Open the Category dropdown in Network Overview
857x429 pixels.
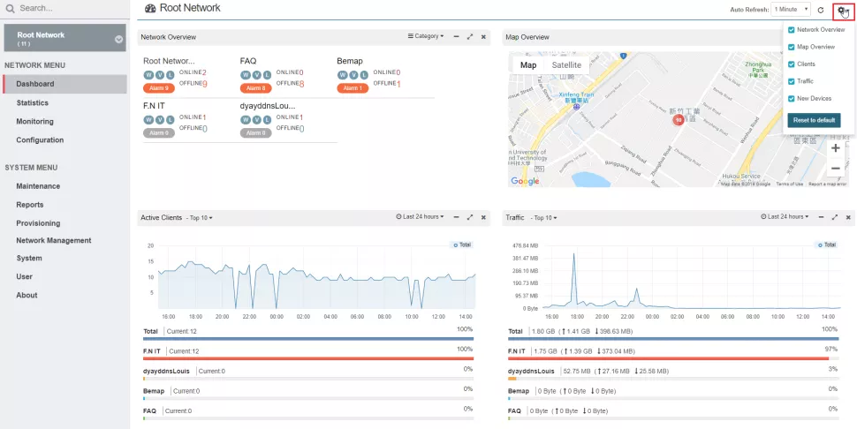tap(426, 36)
